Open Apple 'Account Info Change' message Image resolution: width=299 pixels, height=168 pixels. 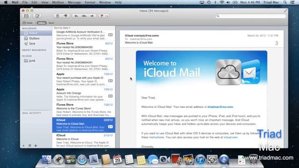click(x=84, y=94)
